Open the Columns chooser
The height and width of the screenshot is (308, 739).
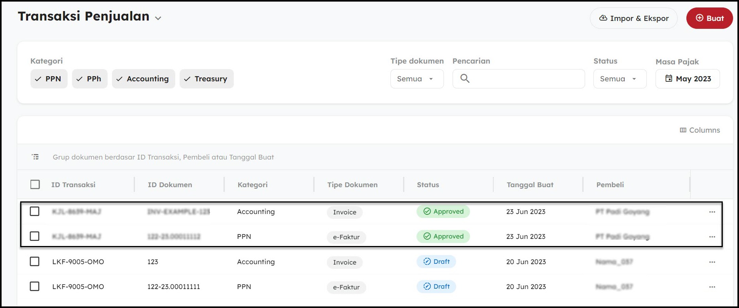click(699, 130)
